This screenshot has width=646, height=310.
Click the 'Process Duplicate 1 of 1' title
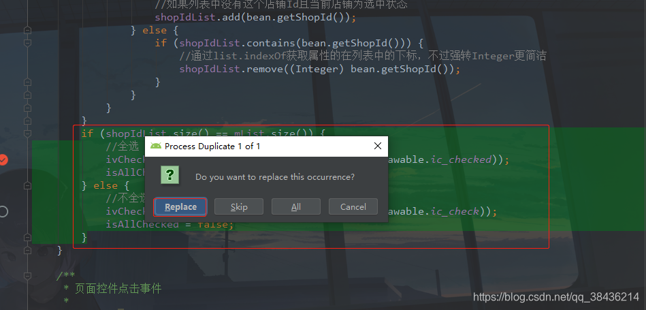point(212,146)
